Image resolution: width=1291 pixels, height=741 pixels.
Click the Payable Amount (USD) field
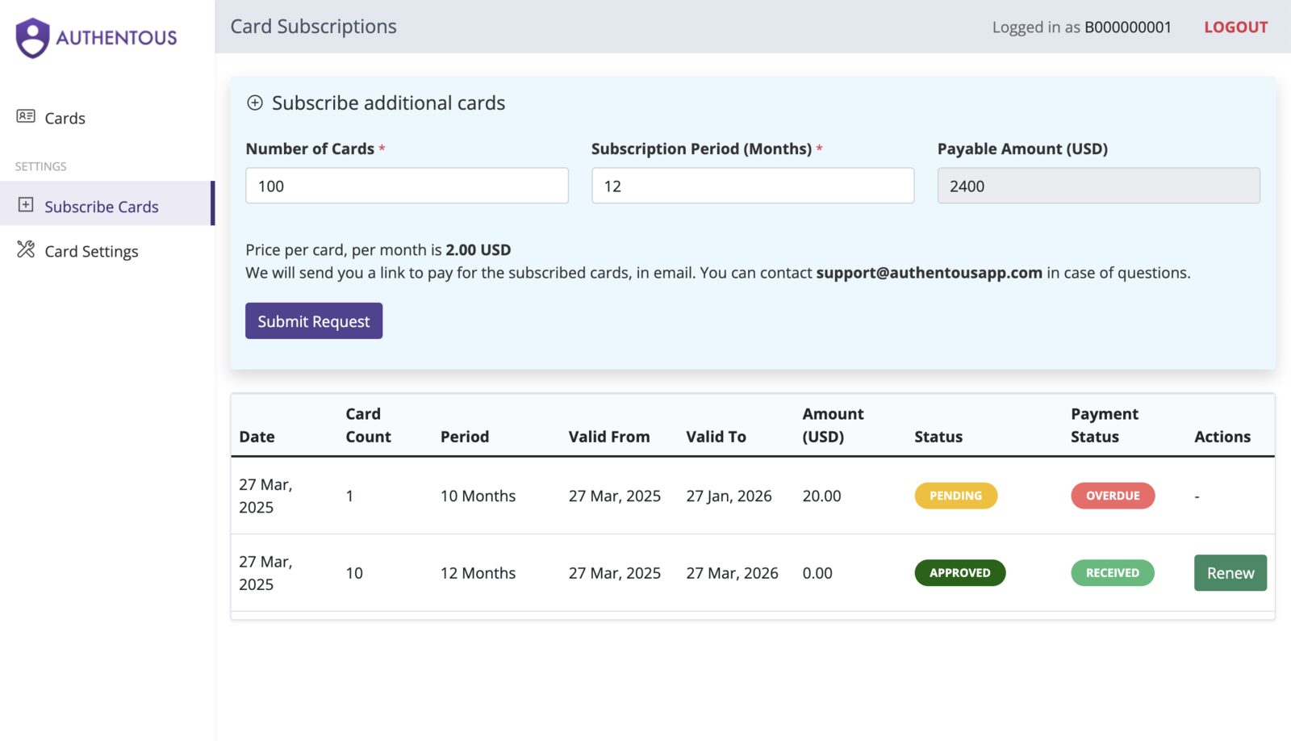click(1098, 186)
